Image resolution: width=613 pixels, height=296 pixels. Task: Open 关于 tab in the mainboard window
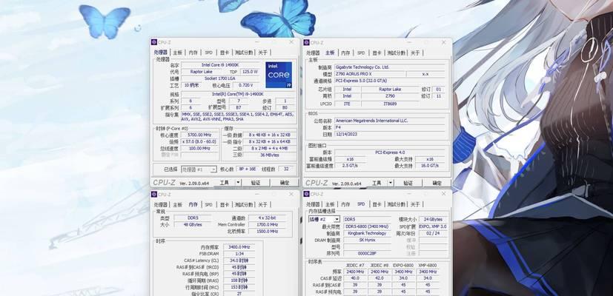(x=415, y=53)
